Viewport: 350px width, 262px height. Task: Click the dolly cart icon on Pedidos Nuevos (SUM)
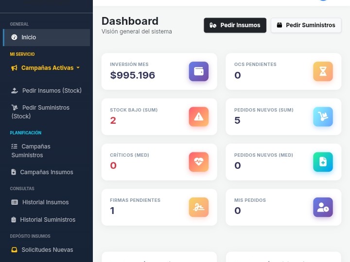tap(323, 116)
